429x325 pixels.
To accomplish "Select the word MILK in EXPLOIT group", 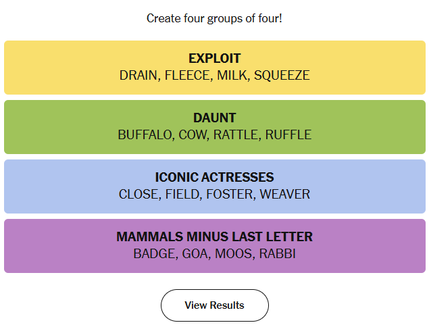I will click(232, 76).
